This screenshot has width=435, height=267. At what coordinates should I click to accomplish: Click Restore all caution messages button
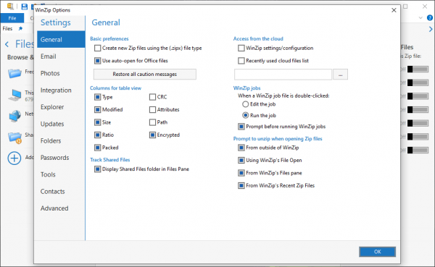145,75
